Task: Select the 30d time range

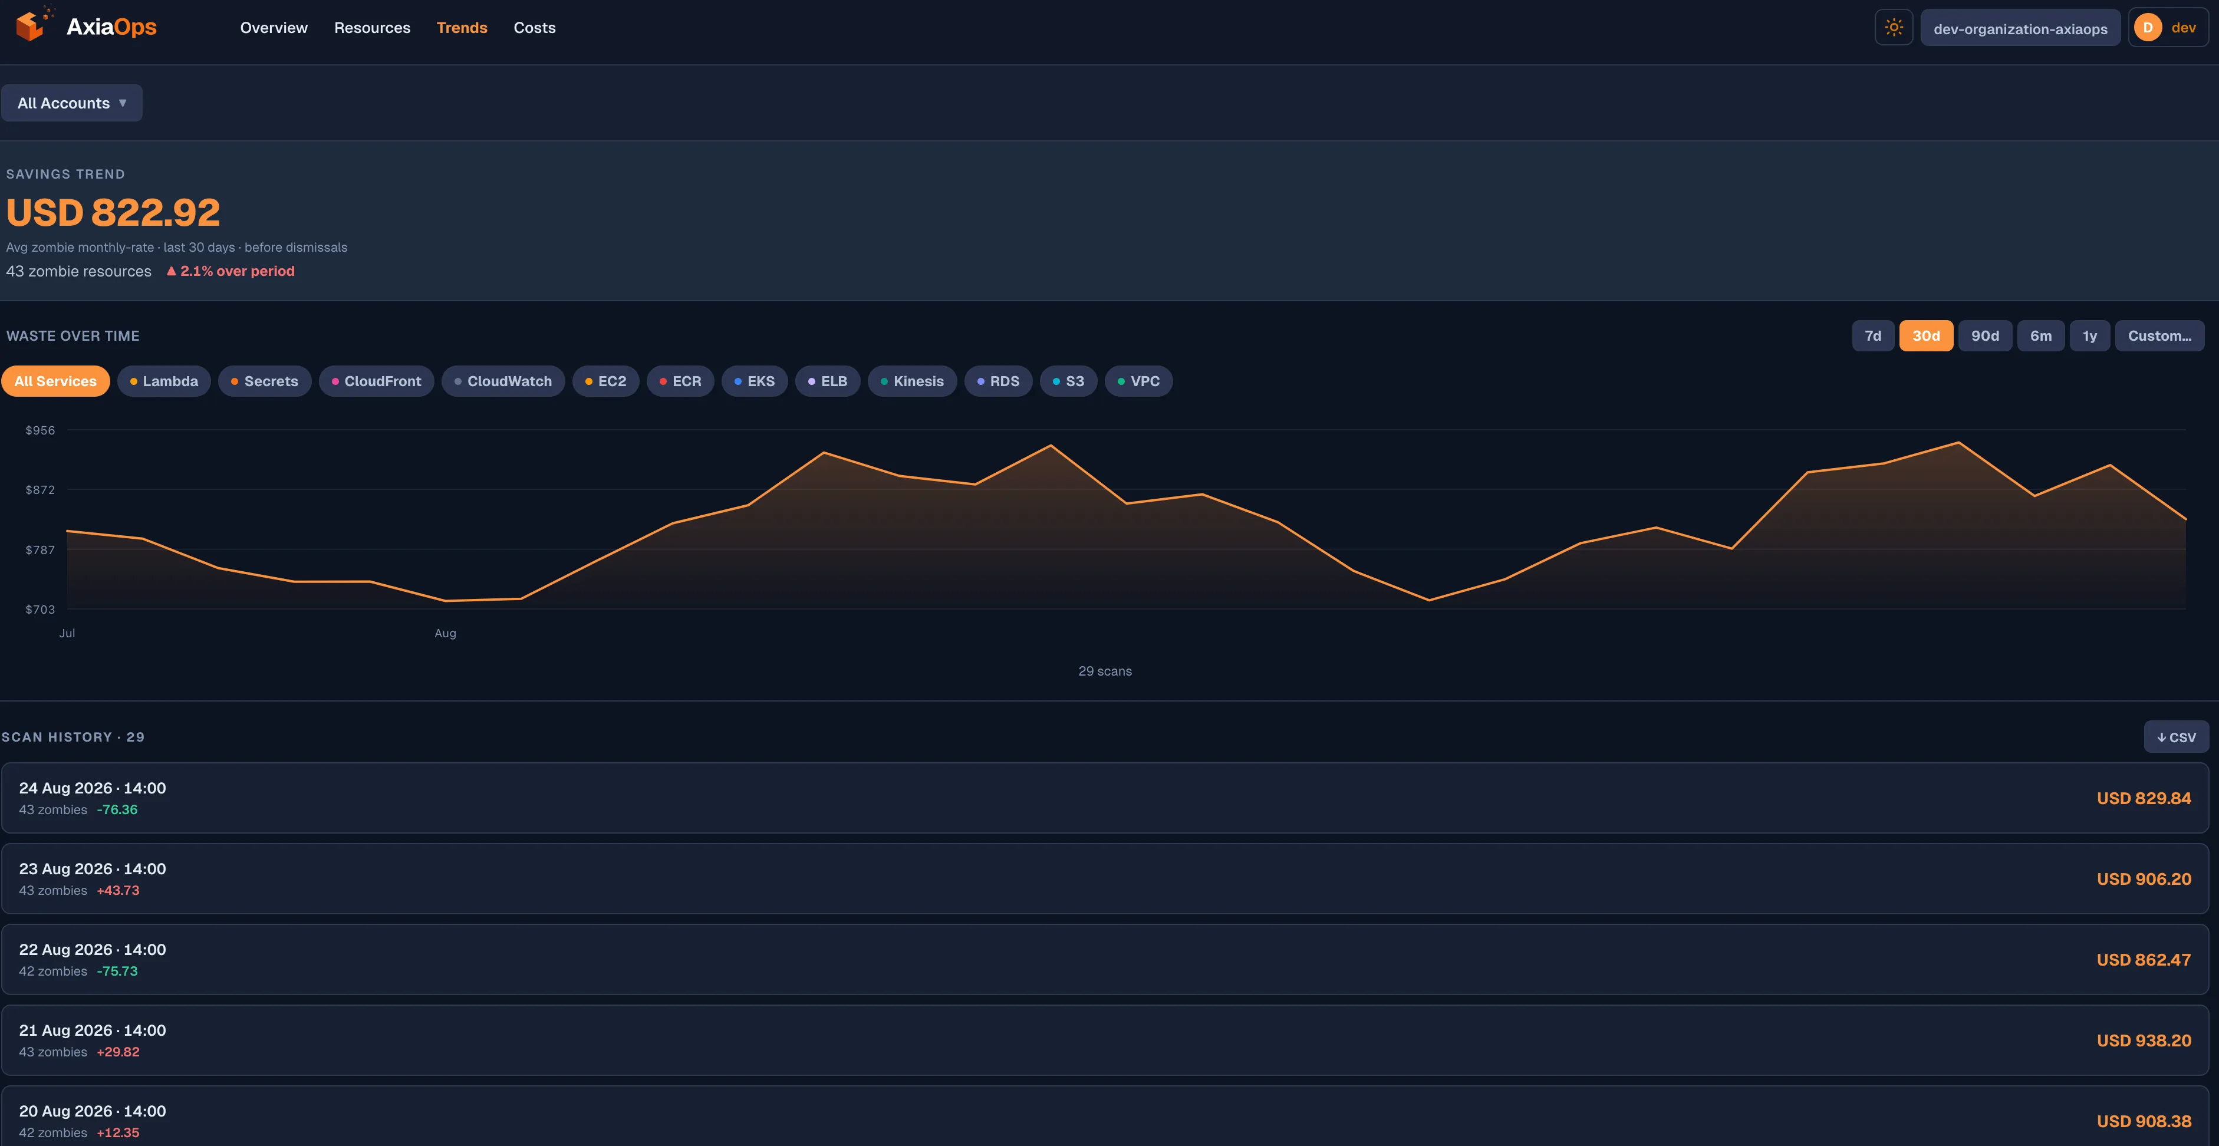Action: click(1926, 336)
